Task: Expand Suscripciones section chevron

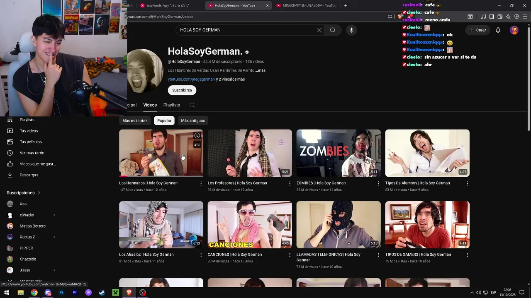Action: coord(39,193)
